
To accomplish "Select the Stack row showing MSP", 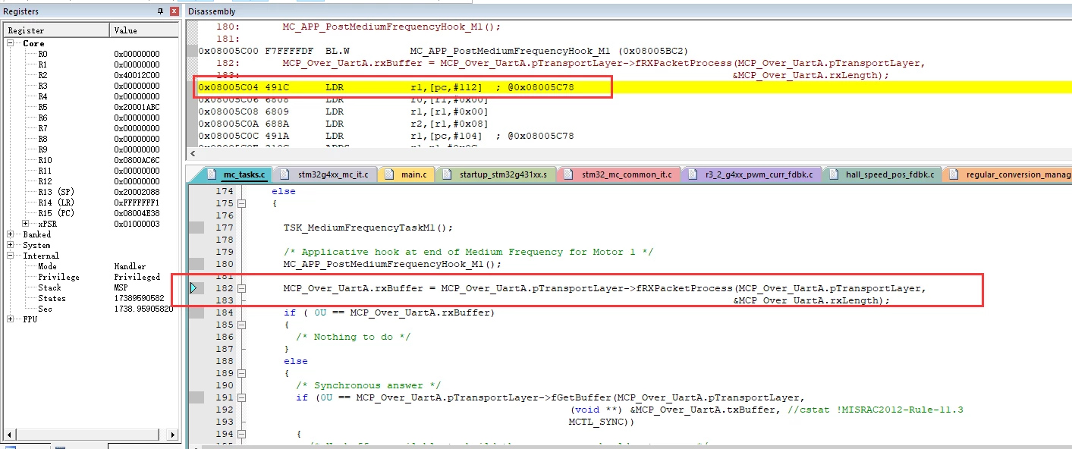I will click(92, 287).
